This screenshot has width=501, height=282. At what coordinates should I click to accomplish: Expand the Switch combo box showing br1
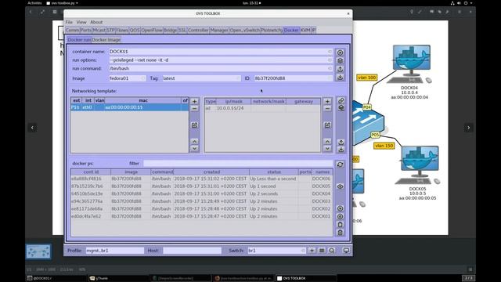[303, 251]
